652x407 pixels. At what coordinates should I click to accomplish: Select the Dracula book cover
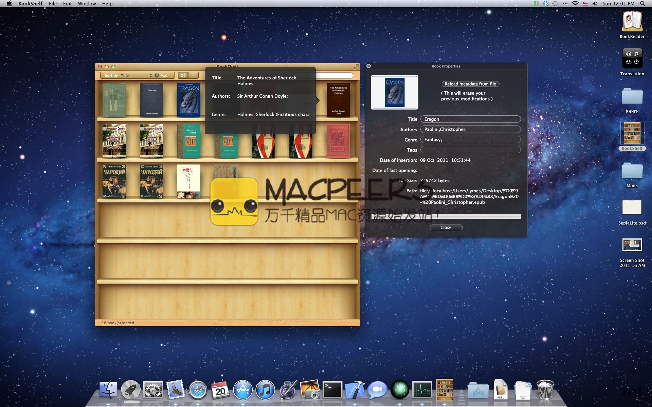(151, 100)
